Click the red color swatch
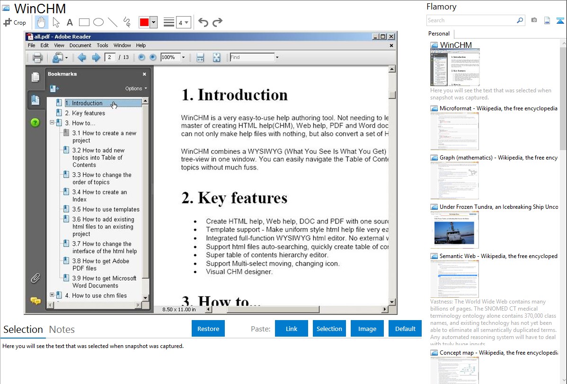This screenshot has width=567, height=384. click(x=144, y=22)
